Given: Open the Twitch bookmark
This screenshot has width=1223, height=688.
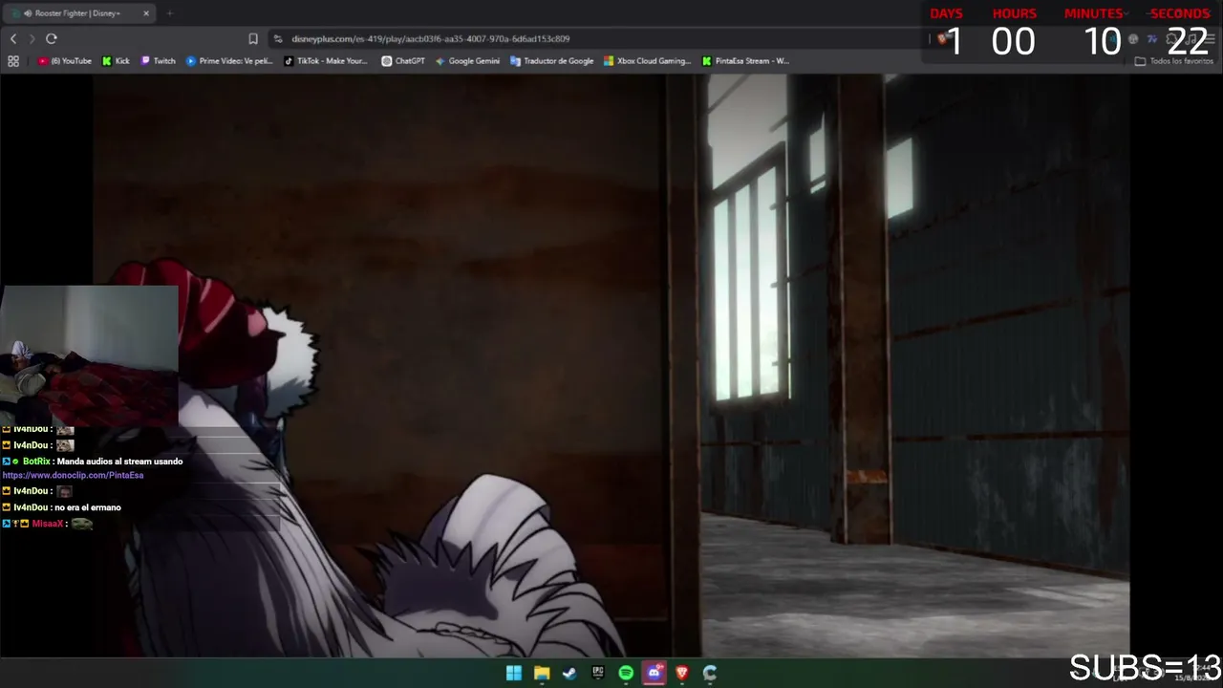Looking at the screenshot, I should pyautogui.click(x=159, y=61).
